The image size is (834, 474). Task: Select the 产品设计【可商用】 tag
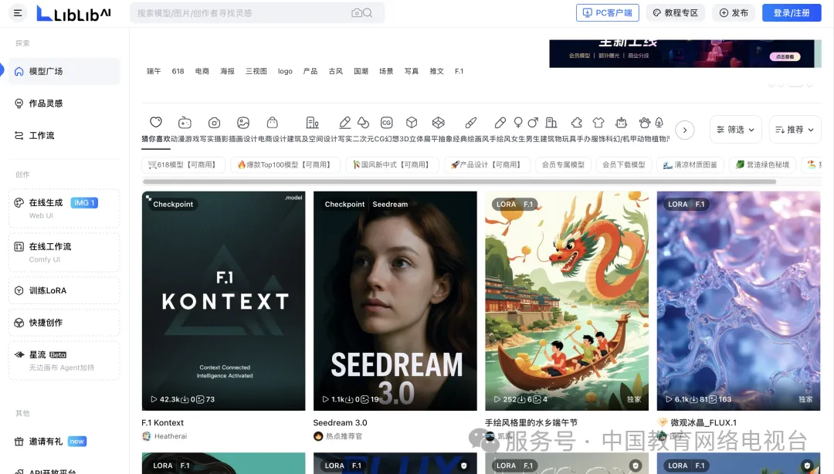pos(486,165)
